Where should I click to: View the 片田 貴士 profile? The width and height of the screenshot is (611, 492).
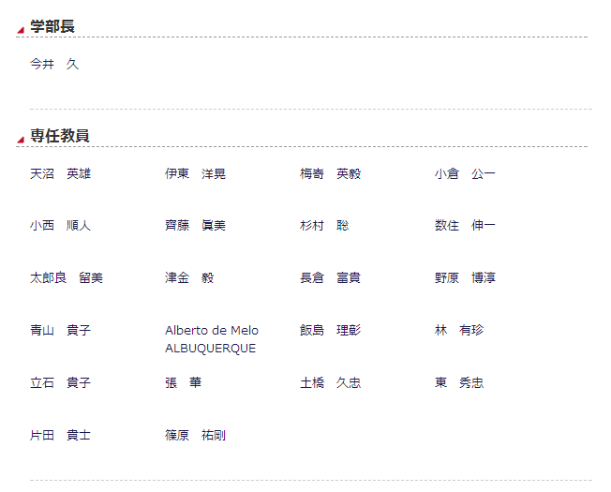pos(60,436)
